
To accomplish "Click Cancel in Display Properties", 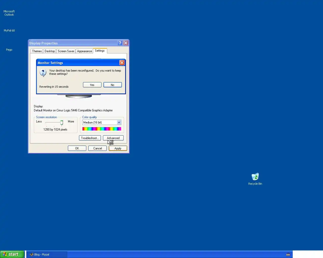I will (x=98, y=148).
